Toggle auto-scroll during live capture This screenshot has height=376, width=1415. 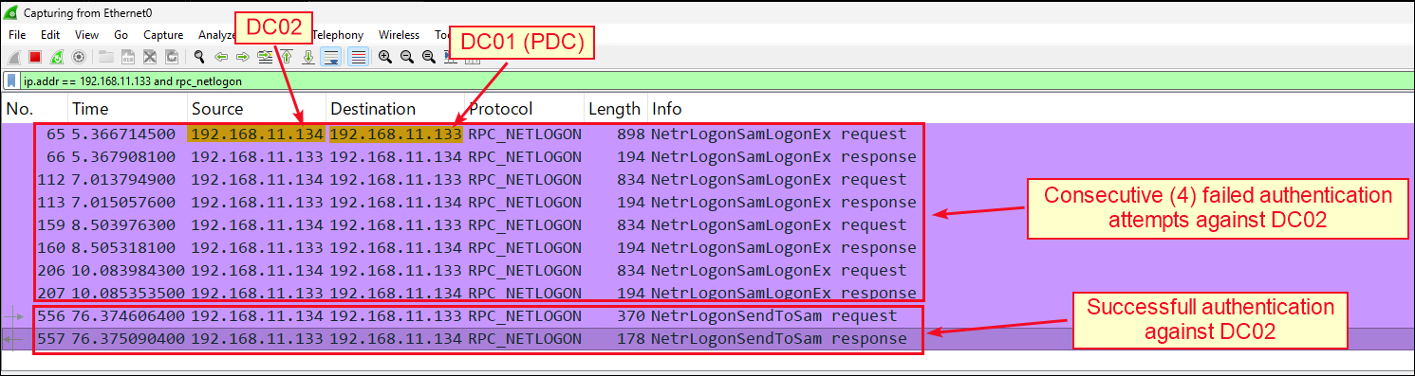[x=331, y=57]
